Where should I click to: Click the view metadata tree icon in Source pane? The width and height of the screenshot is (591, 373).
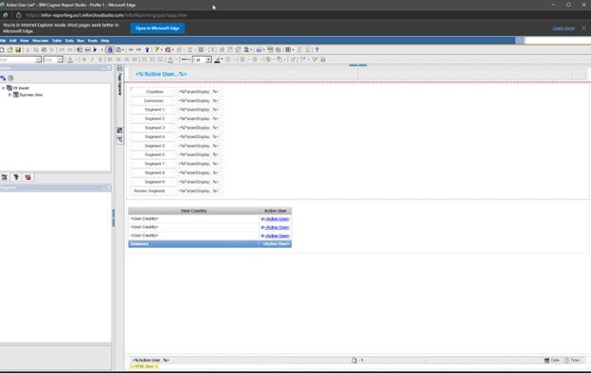(3, 78)
